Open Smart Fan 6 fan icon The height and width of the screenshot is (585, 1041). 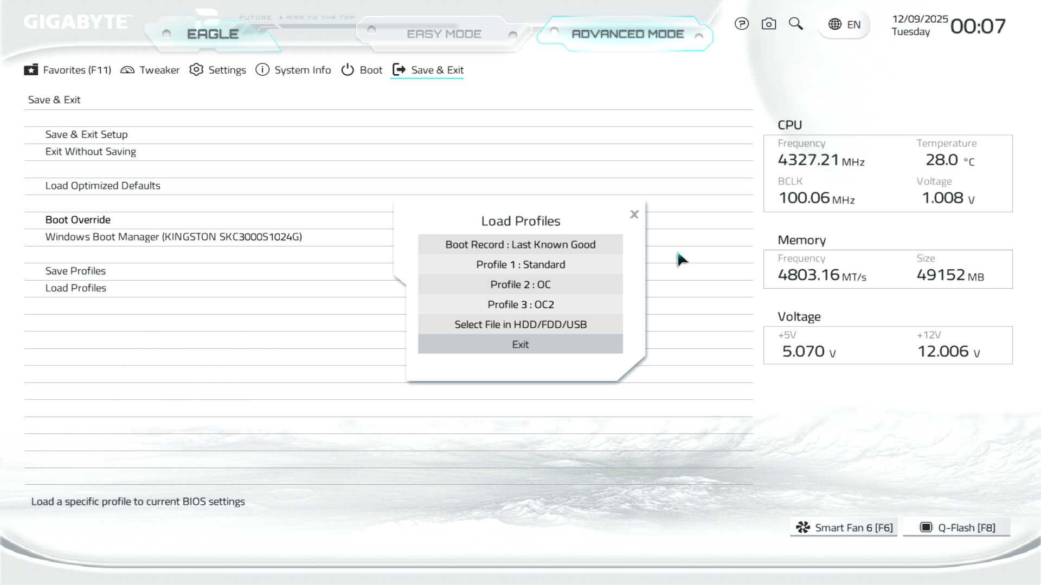(803, 528)
